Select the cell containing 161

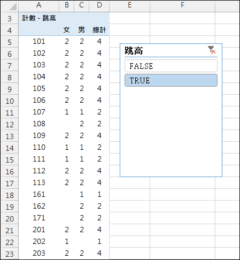39,194
